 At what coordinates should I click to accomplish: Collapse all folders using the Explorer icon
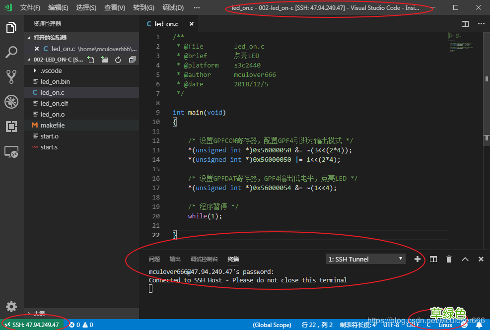(x=132, y=59)
